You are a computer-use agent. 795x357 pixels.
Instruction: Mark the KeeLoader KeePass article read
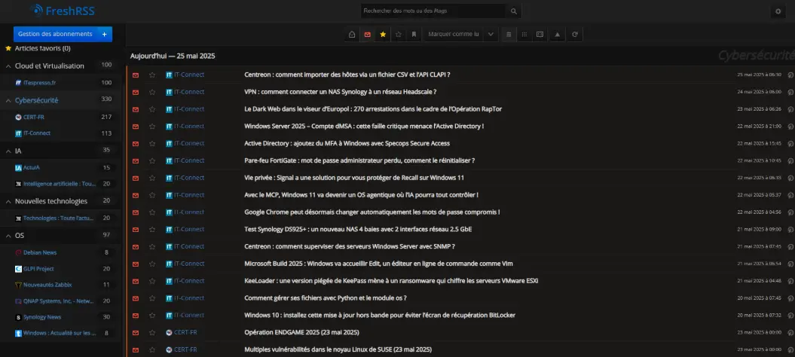(136, 282)
